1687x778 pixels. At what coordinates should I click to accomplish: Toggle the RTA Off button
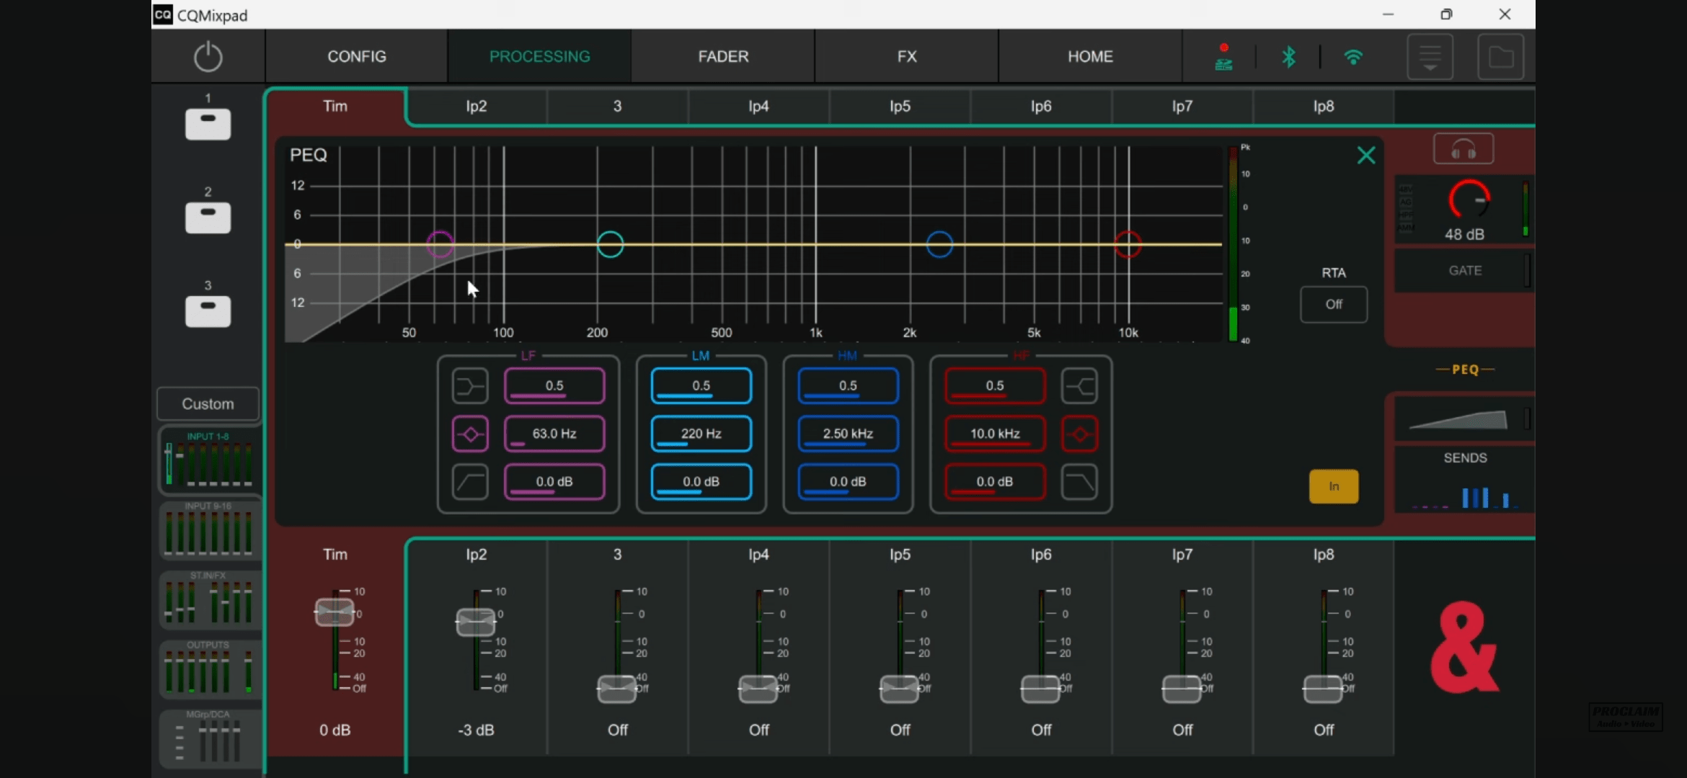click(x=1333, y=304)
